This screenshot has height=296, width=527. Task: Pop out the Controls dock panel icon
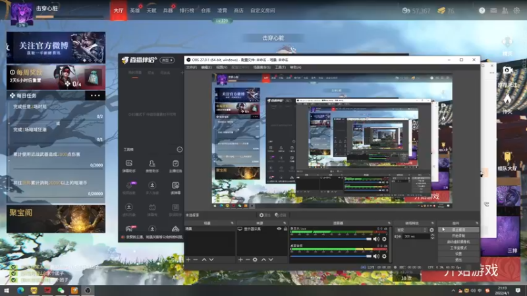coord(476,223)
